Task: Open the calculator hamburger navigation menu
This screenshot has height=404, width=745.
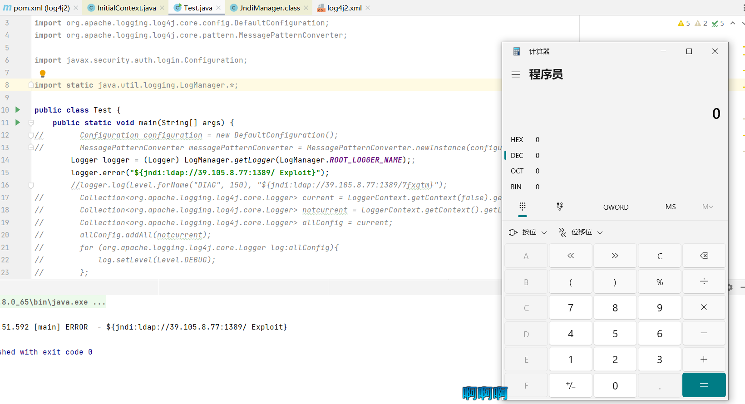Action: [x=516, y=74]
